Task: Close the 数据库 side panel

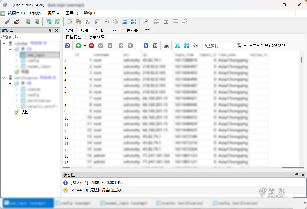Action: coord(56,31)
